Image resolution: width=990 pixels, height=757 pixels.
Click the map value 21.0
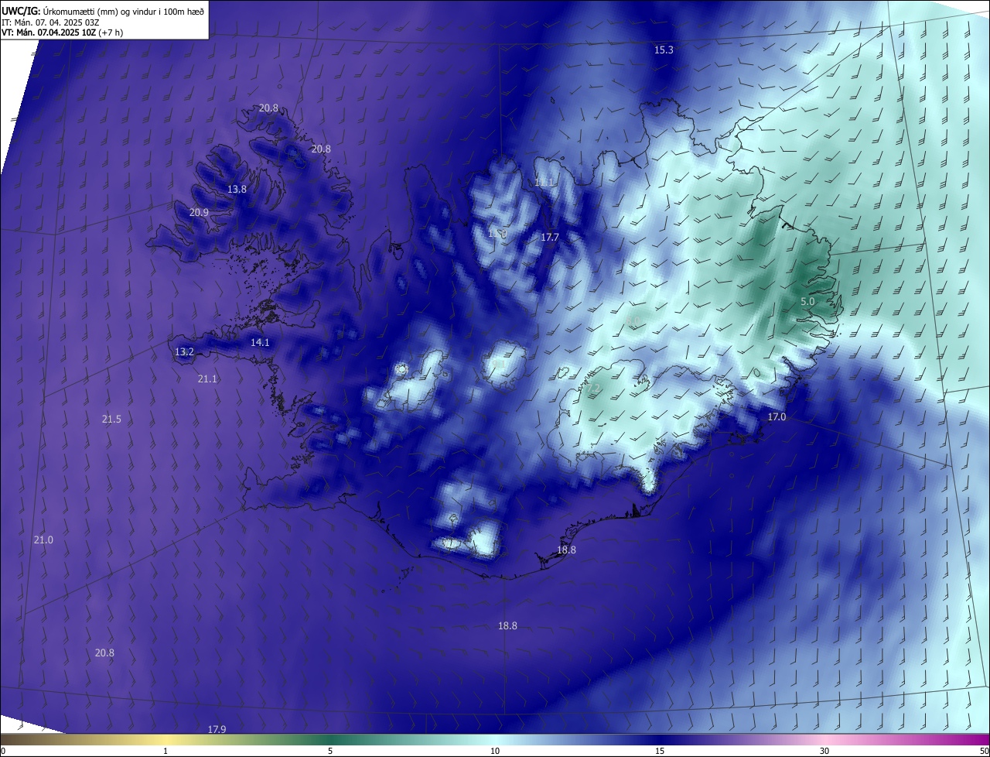43,539
